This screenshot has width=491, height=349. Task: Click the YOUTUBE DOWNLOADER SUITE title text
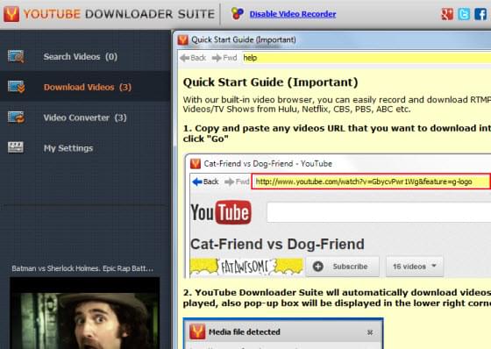pos(119,14)
